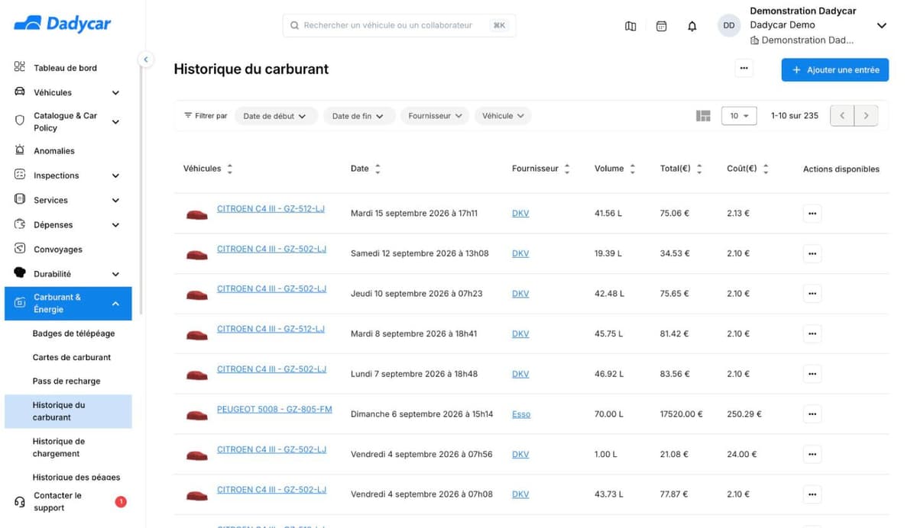Viewport: 917px width, 528px height.
Task: Open the Esso supplier link
Action: 521,414
